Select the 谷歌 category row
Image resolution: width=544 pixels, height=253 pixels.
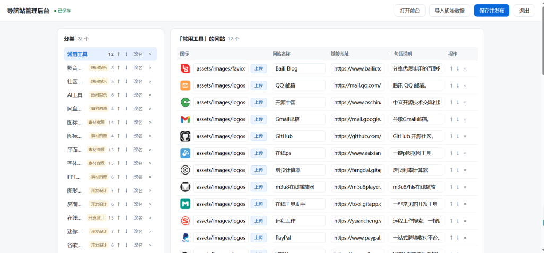110,245
